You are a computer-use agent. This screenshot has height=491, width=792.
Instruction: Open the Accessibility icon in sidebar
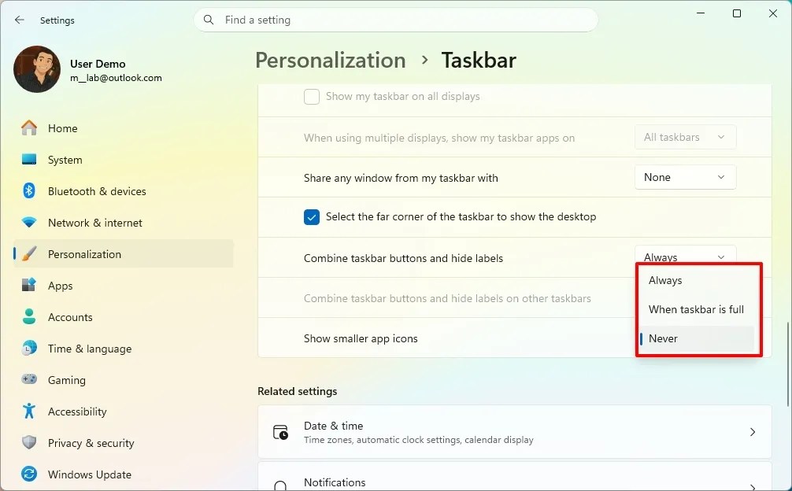click(x=29, y=412)
